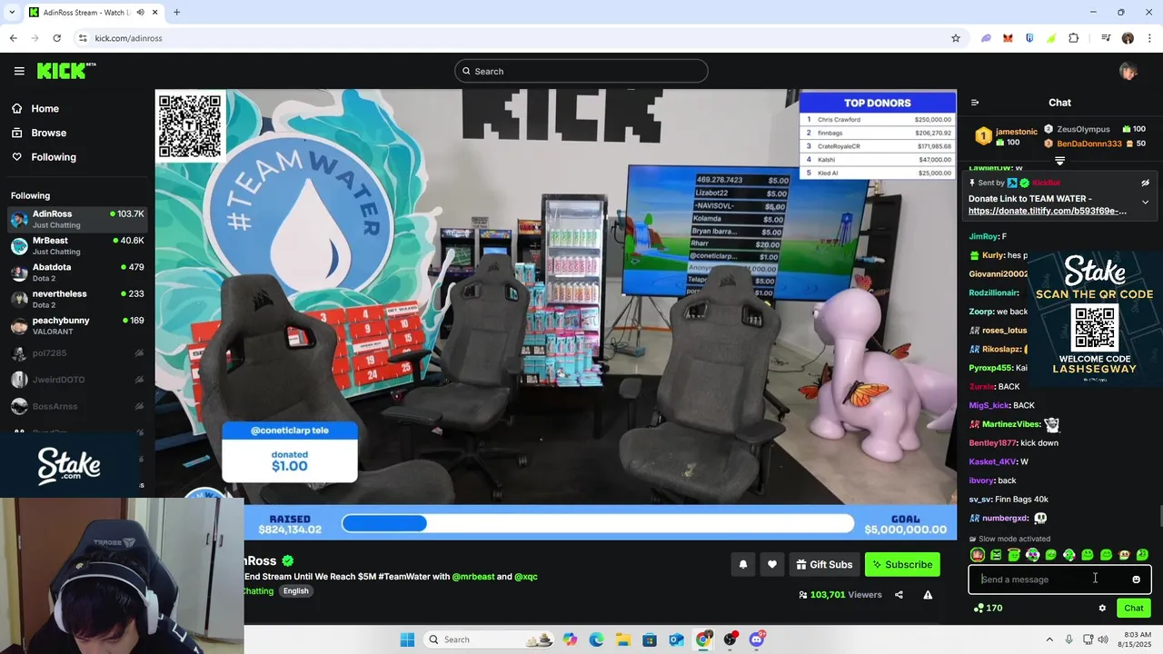This screenshot has width=1163, height=654.
Task: Open the Chrome Extensions puzzle menu
Action: (1074, 38)
